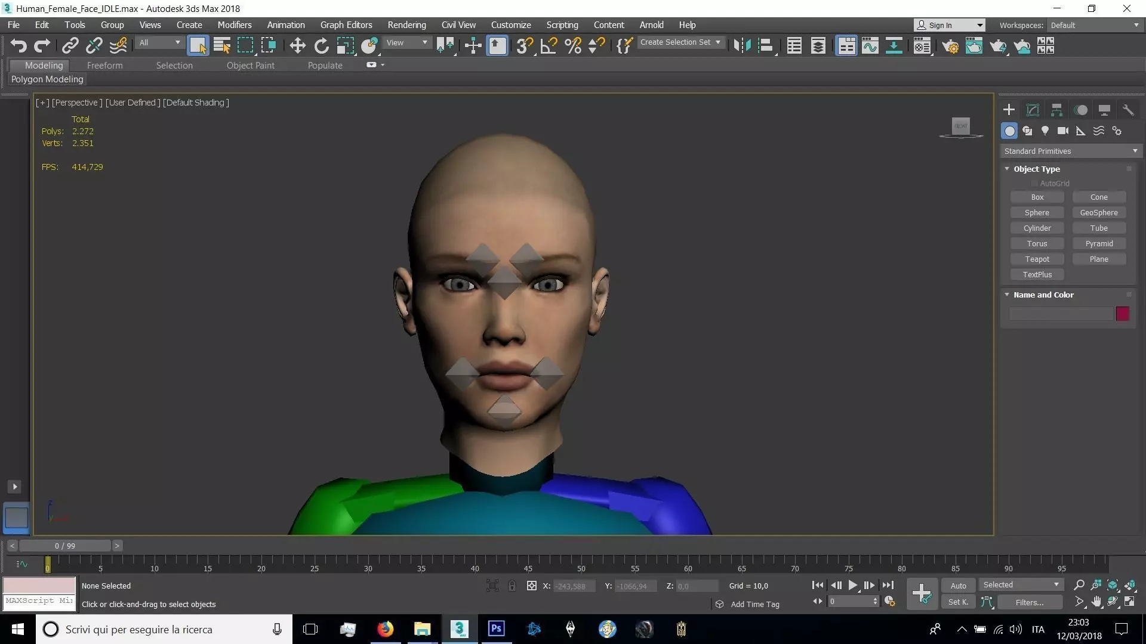Collapse the Object Type rollout
Viewport: 1146px width, 644px height.
pos(1007,169)
